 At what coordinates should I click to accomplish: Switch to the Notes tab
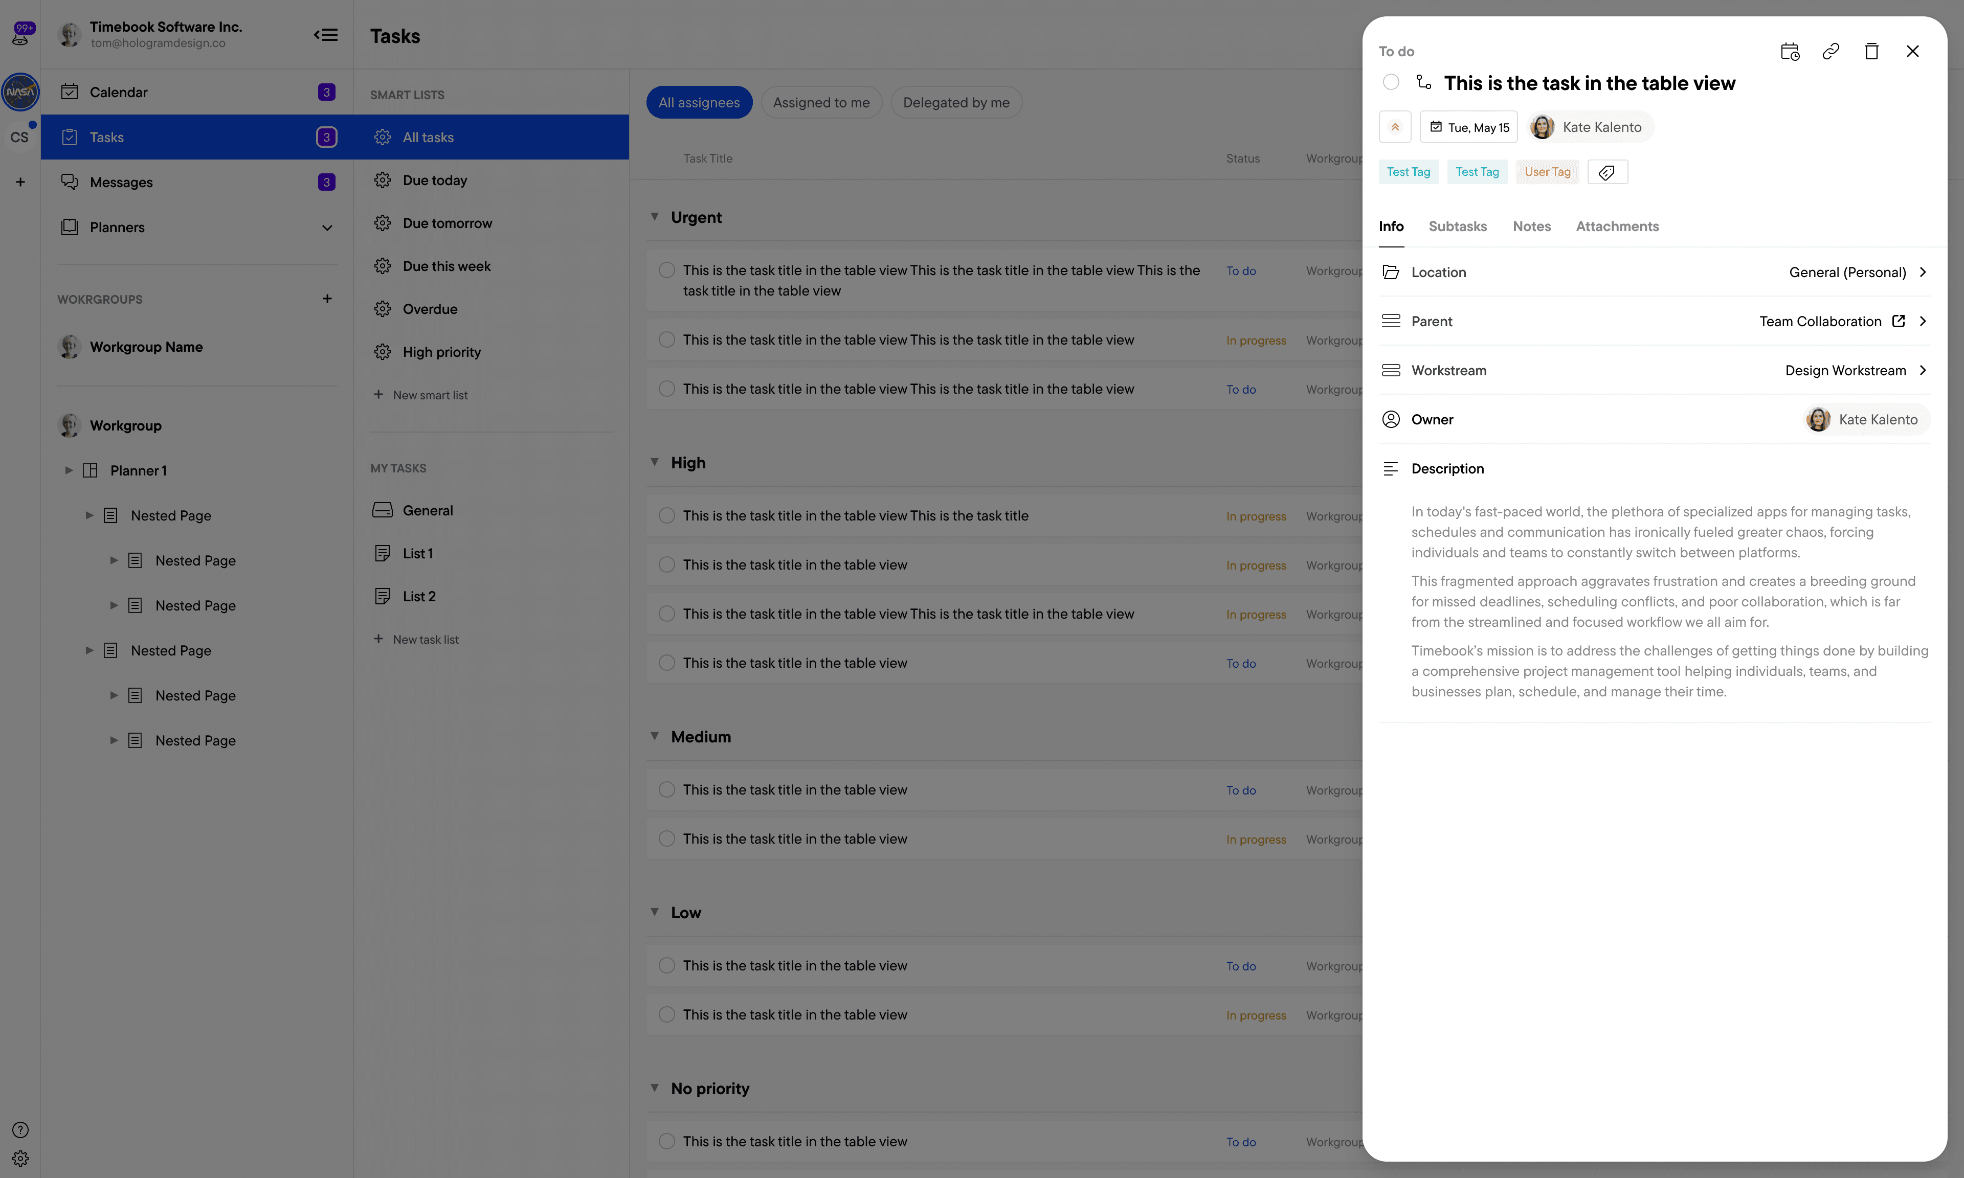click(1531, 226)
